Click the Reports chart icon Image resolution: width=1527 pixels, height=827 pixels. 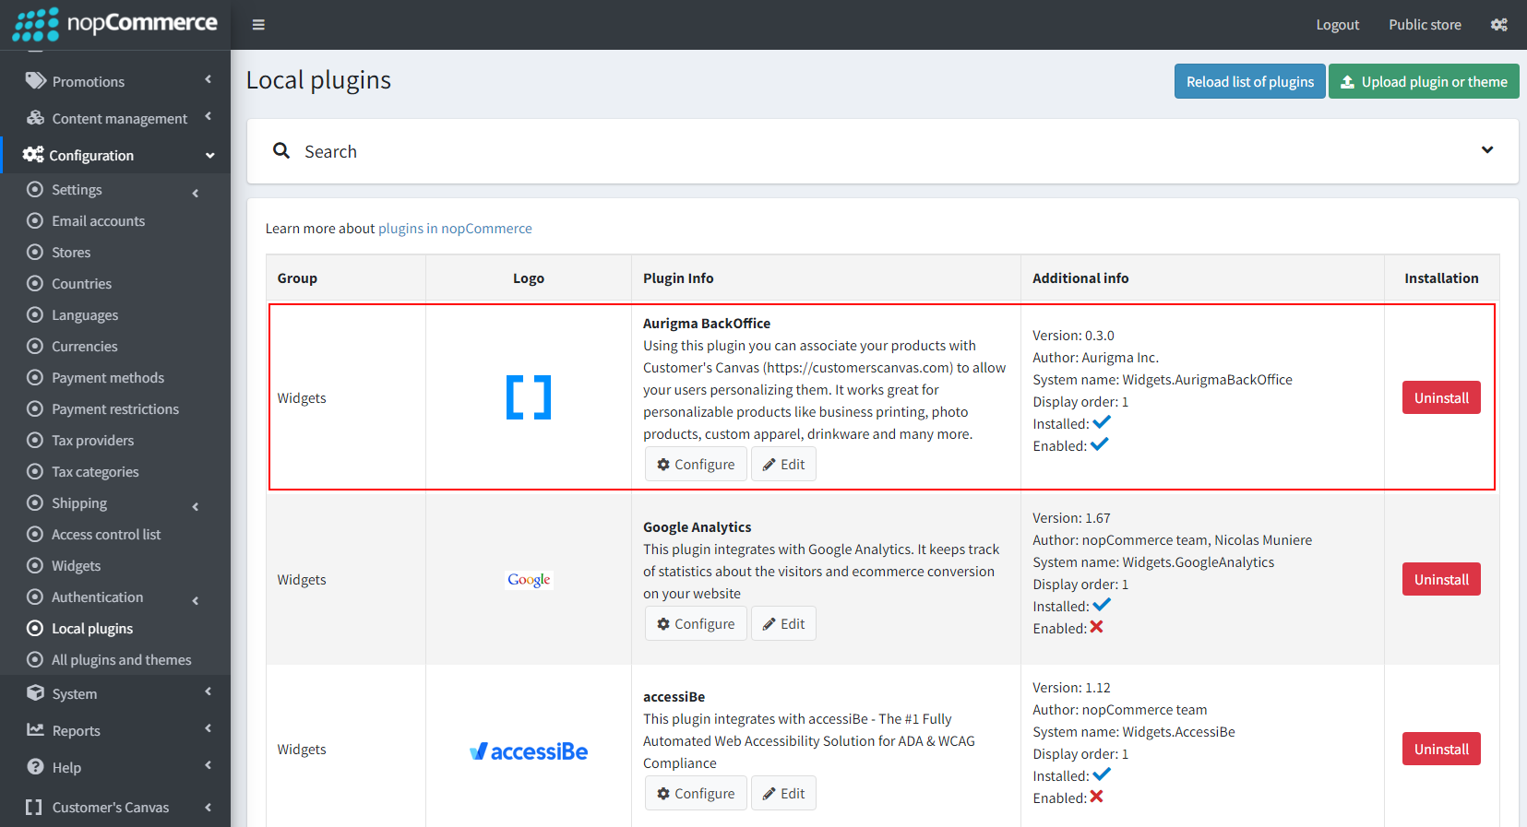click(36, 730)
